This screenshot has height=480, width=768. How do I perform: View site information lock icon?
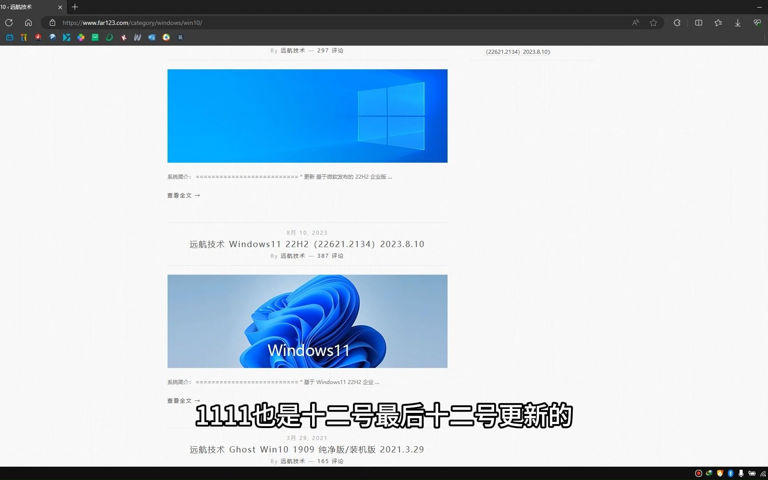pos(52,23)
